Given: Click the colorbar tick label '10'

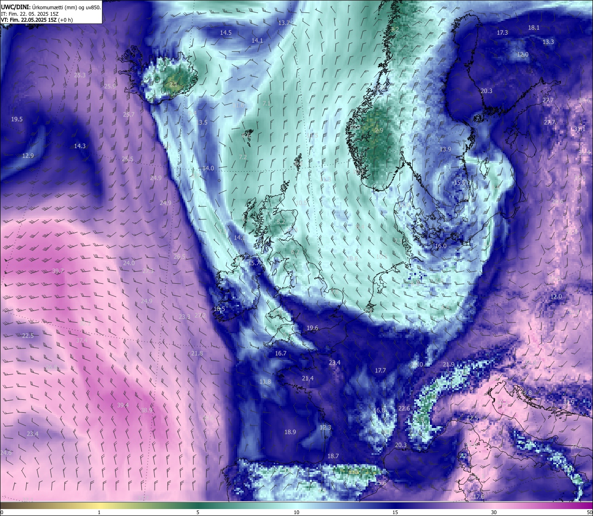Looking at the screenshot, I should coord(296,512).
